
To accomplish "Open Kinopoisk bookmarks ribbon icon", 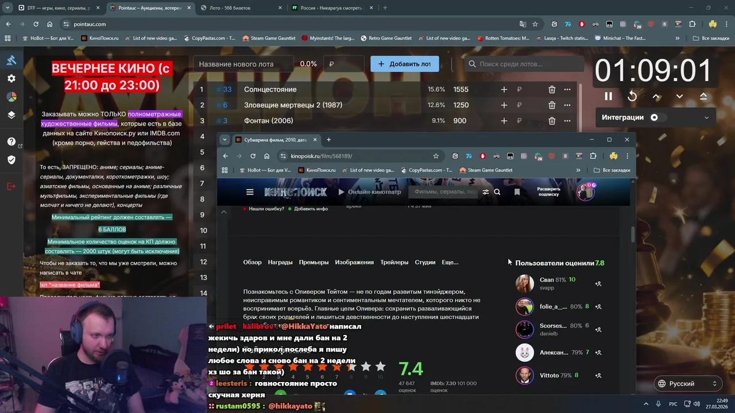I will click(x=517, y=192).
